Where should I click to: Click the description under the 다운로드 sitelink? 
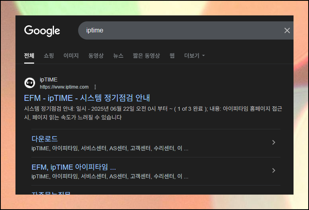pos(110,148)
